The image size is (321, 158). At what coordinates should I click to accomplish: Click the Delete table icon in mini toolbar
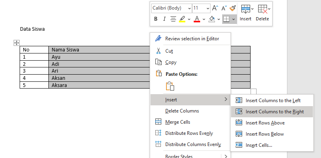point(262,13)
